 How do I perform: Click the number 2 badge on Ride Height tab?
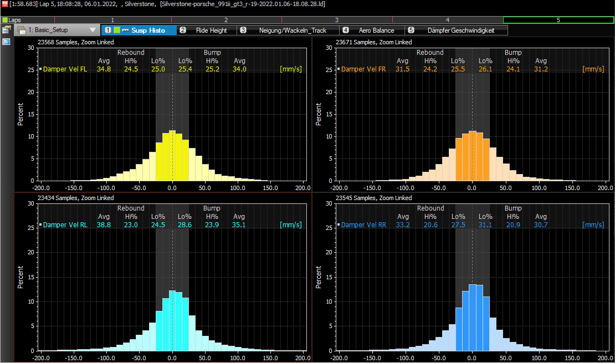(x=183, y=30)
